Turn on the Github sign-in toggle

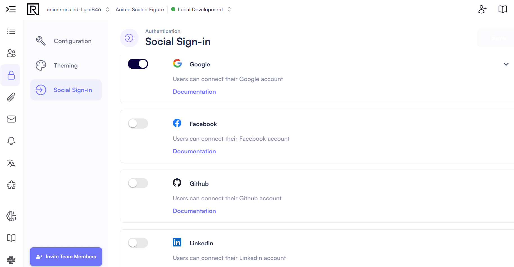[138, 183]
